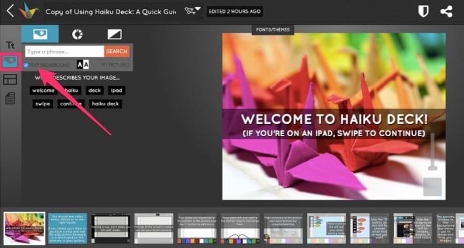Select the 'deck' keyword tag

pos(95,91)
